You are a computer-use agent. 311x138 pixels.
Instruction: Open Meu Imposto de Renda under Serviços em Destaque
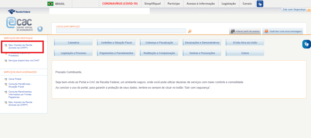pos(20,46)
